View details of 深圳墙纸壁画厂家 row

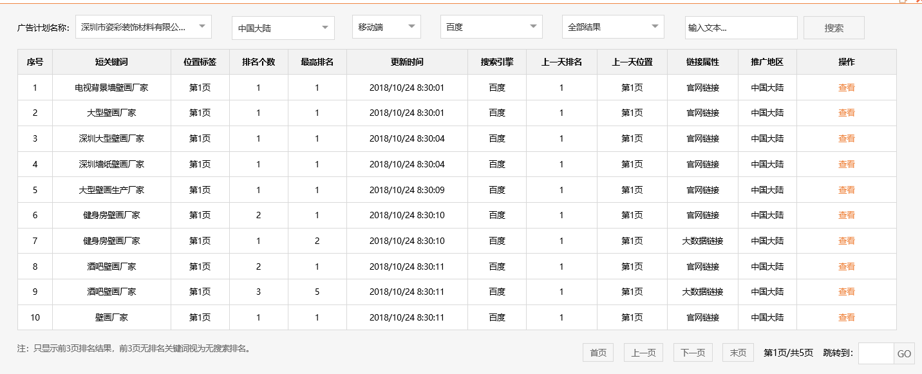[847, 164]
